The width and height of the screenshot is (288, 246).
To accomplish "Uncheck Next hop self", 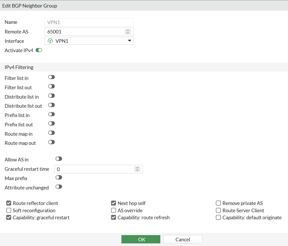I will 114,203.
